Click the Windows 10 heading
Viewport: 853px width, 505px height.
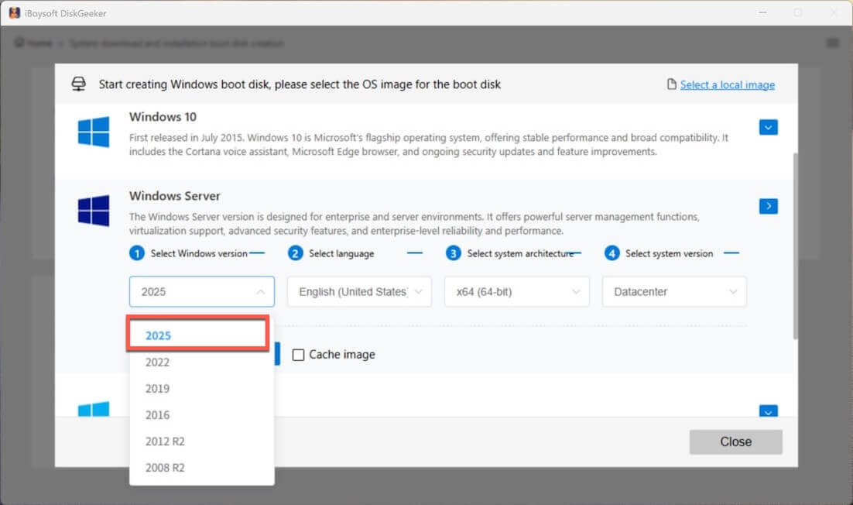pyautogui.click(x=163, y=116)
